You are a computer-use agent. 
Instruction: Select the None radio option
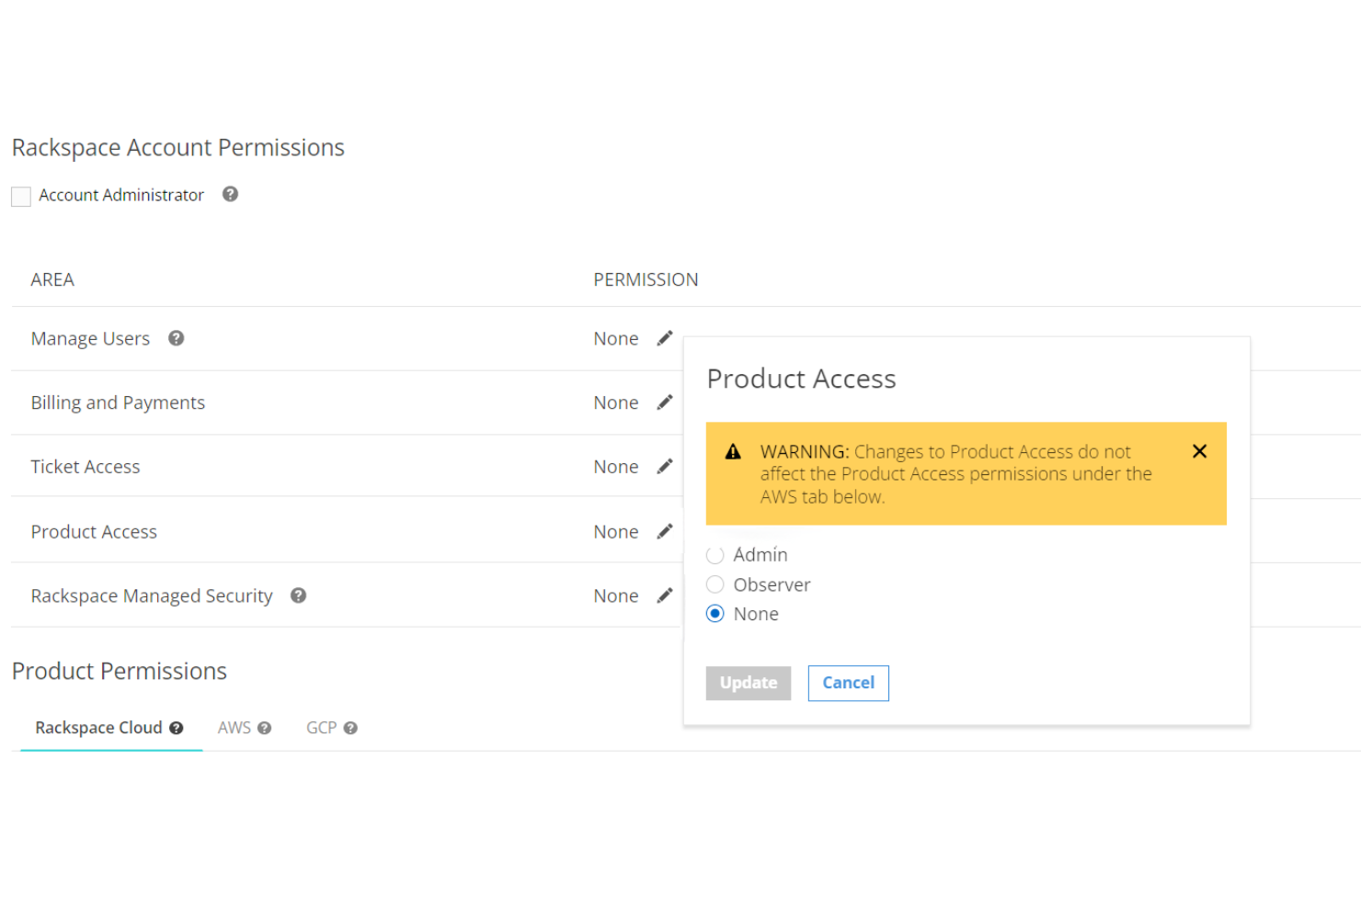(x=715, y=614)
